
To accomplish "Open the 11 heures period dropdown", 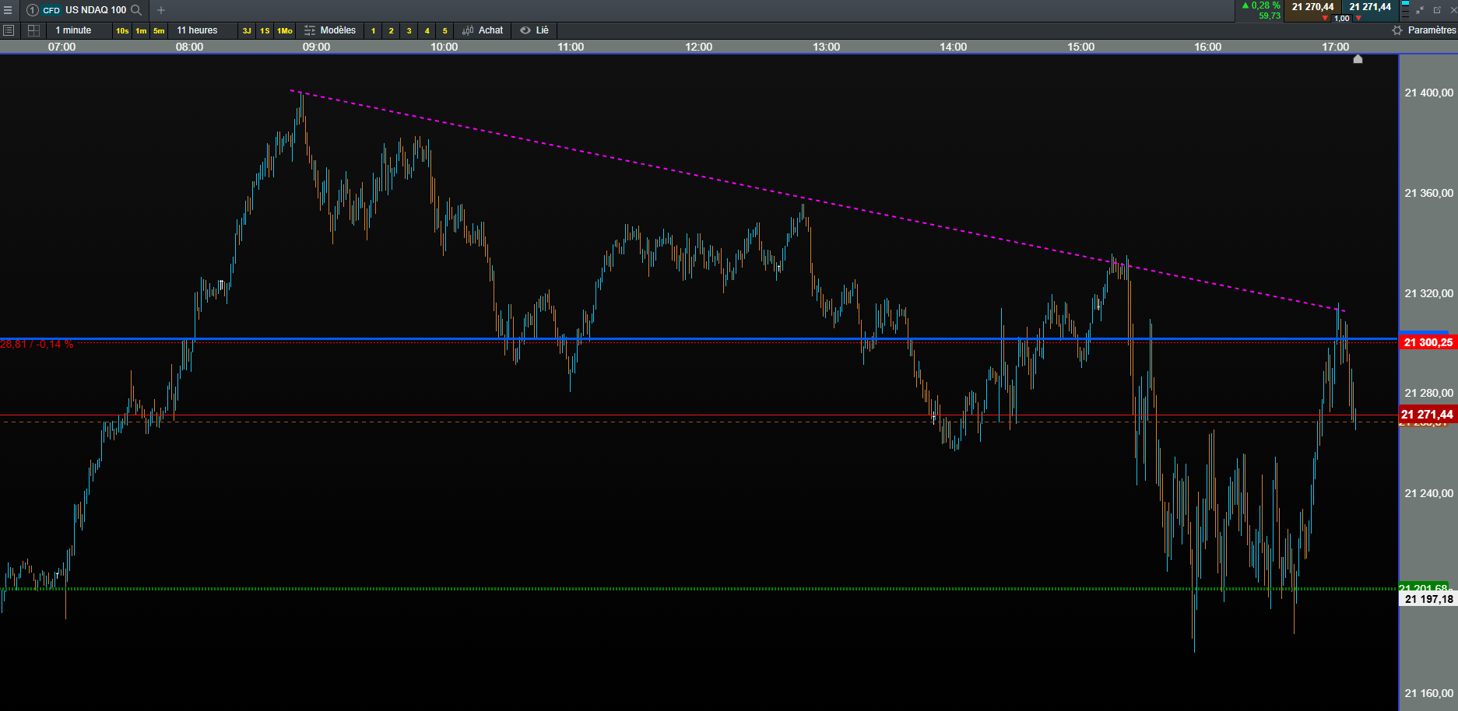I will (x=197, y=30).
